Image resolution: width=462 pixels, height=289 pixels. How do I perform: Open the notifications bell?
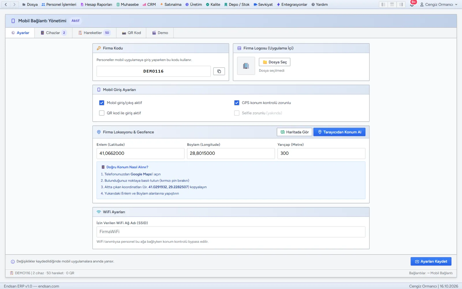tap(412, 4)
